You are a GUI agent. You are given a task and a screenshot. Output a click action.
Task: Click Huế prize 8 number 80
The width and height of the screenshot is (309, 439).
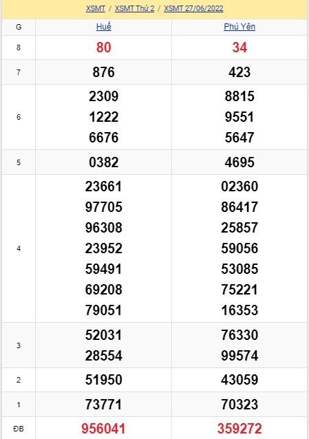tap(104, 47)
